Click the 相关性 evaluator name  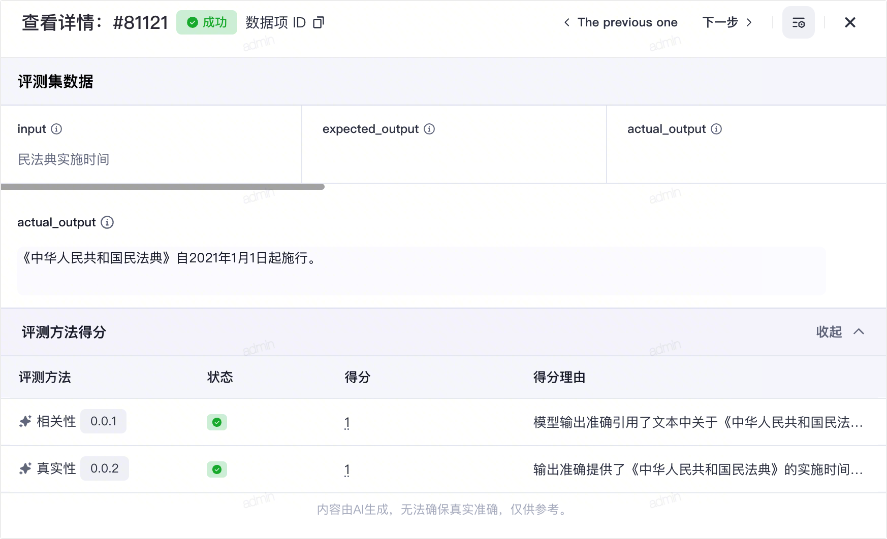[x=56, y=421]
